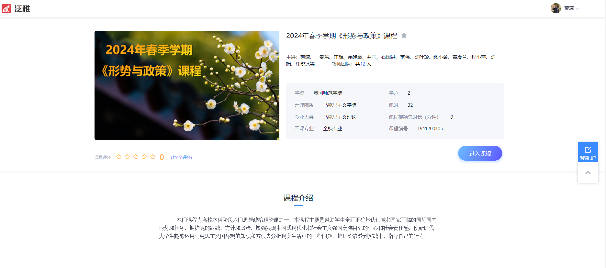Click the lecturer names list starting with 主讲
Viewport: 606px width, 268px height.
point(391,60)
